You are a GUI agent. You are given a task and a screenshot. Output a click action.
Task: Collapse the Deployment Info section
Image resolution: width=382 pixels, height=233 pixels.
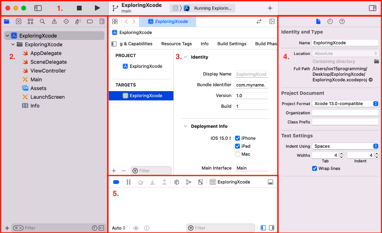[x=185, y=126]
